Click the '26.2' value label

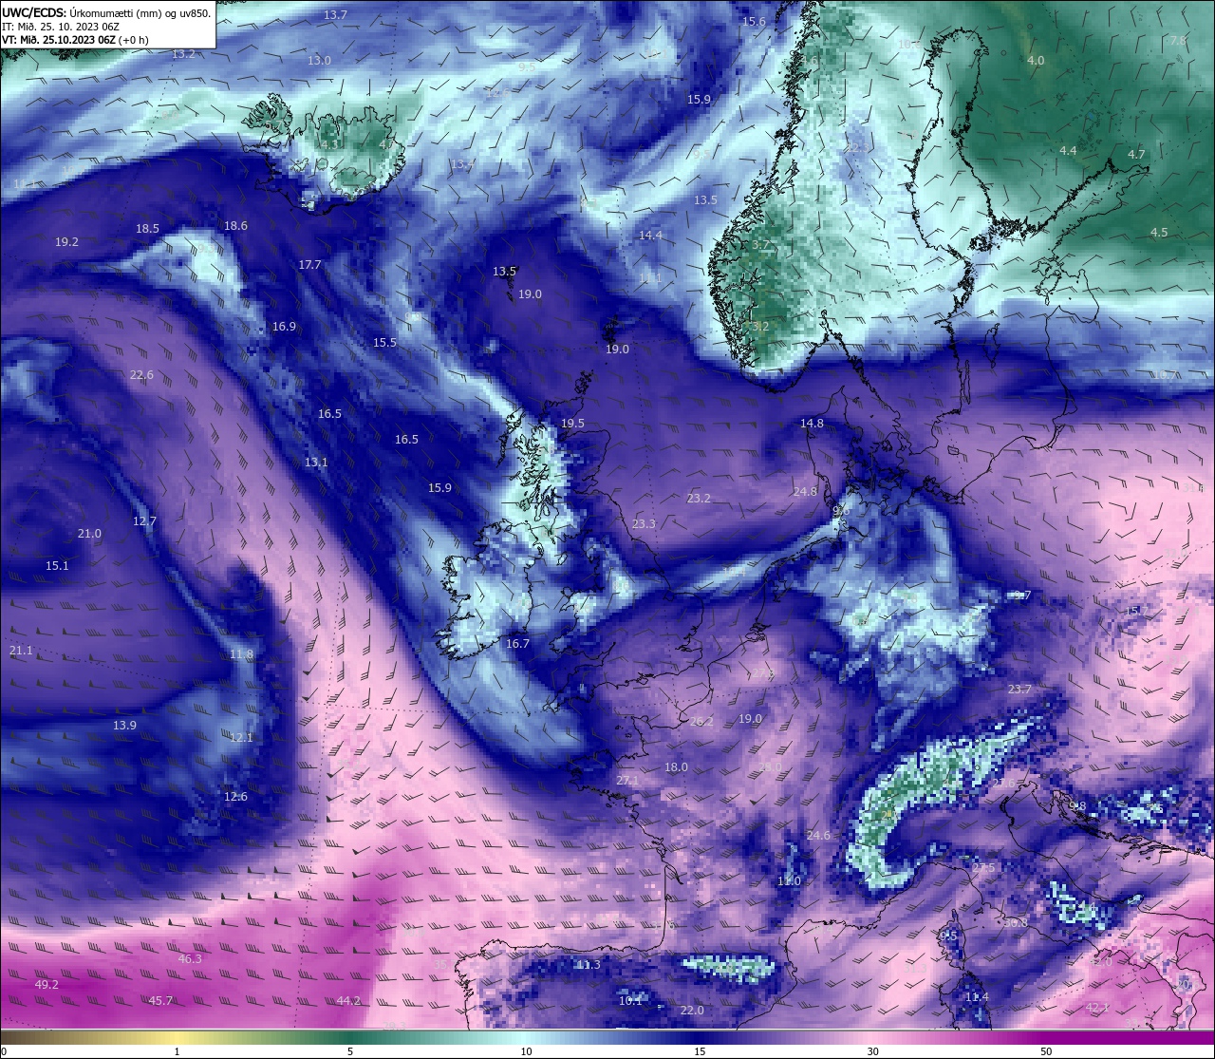[701, 722]
